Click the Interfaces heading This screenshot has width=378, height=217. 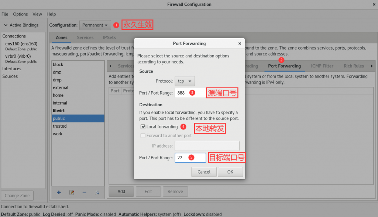click(12, 69)
